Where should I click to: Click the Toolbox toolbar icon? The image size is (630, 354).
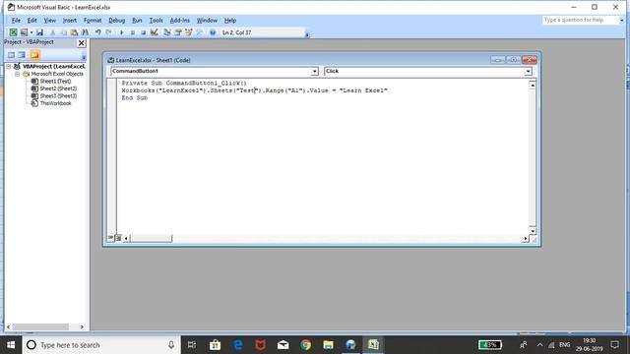pyautogui.click(x=199, y=32)
